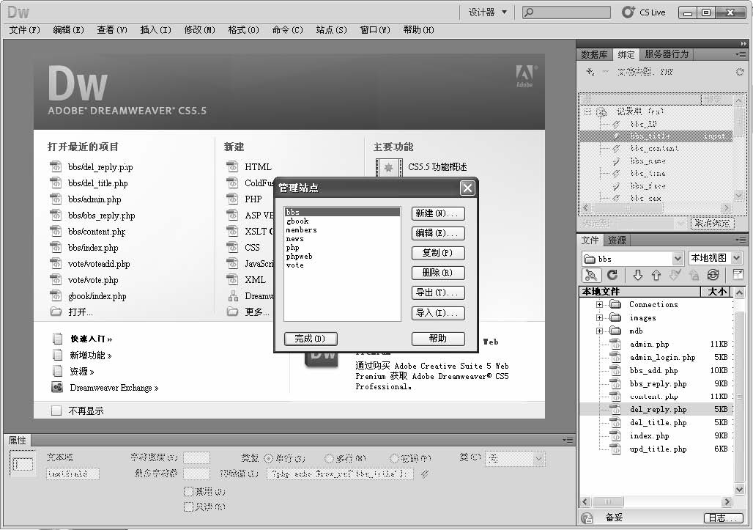This screenshot has width=753, height=530.
Task: Click 编辑(E)... in 管理站点 dialog
Action: tap(438, 233)
